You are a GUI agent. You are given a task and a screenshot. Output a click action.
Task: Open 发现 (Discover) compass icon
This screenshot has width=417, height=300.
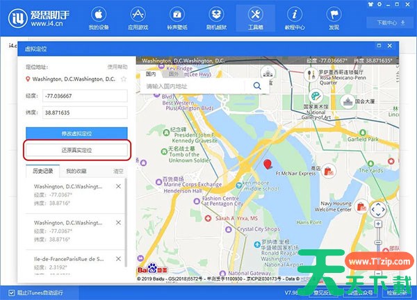[334, 18]
